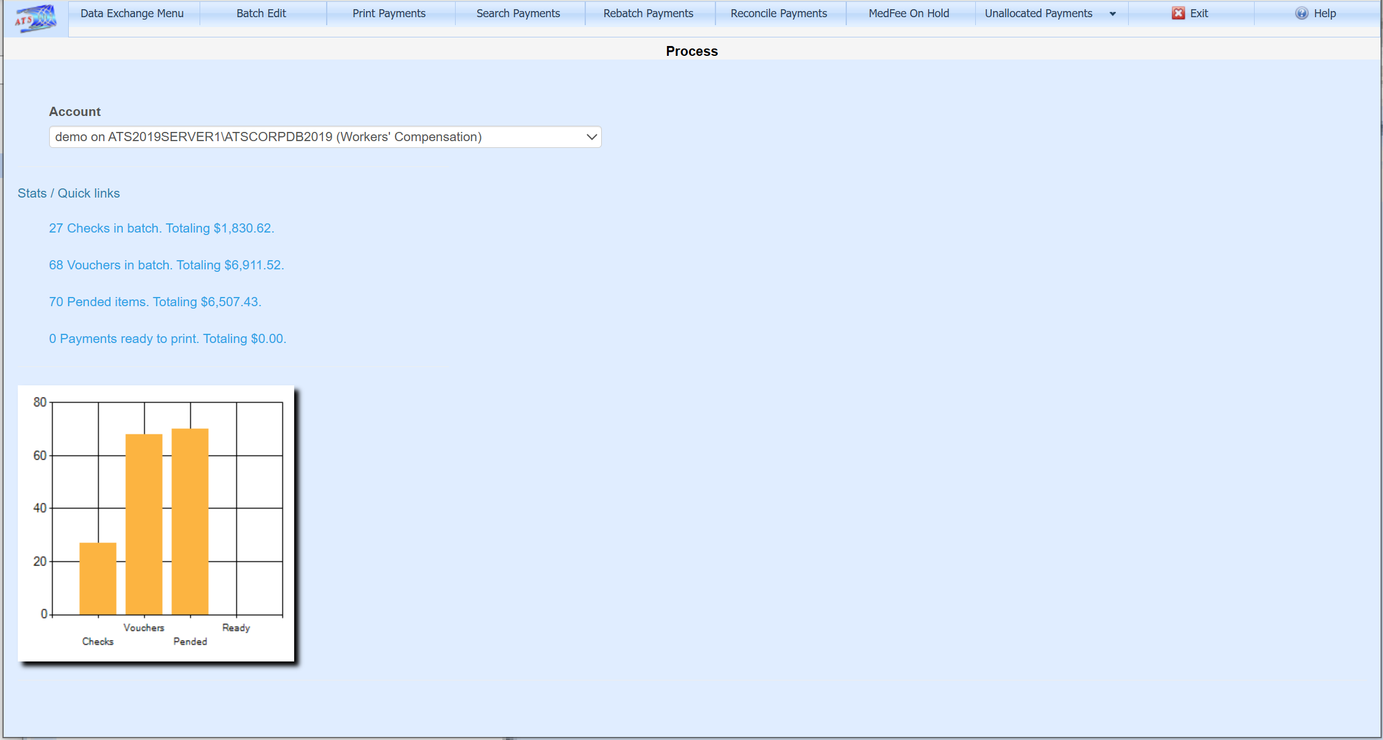Open Search Payments
Viewport: 1383px width, 740px height.
pos(518,13)
